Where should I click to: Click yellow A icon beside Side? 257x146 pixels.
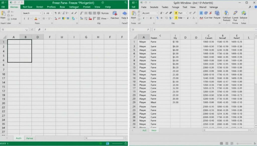tap(176, 18)
